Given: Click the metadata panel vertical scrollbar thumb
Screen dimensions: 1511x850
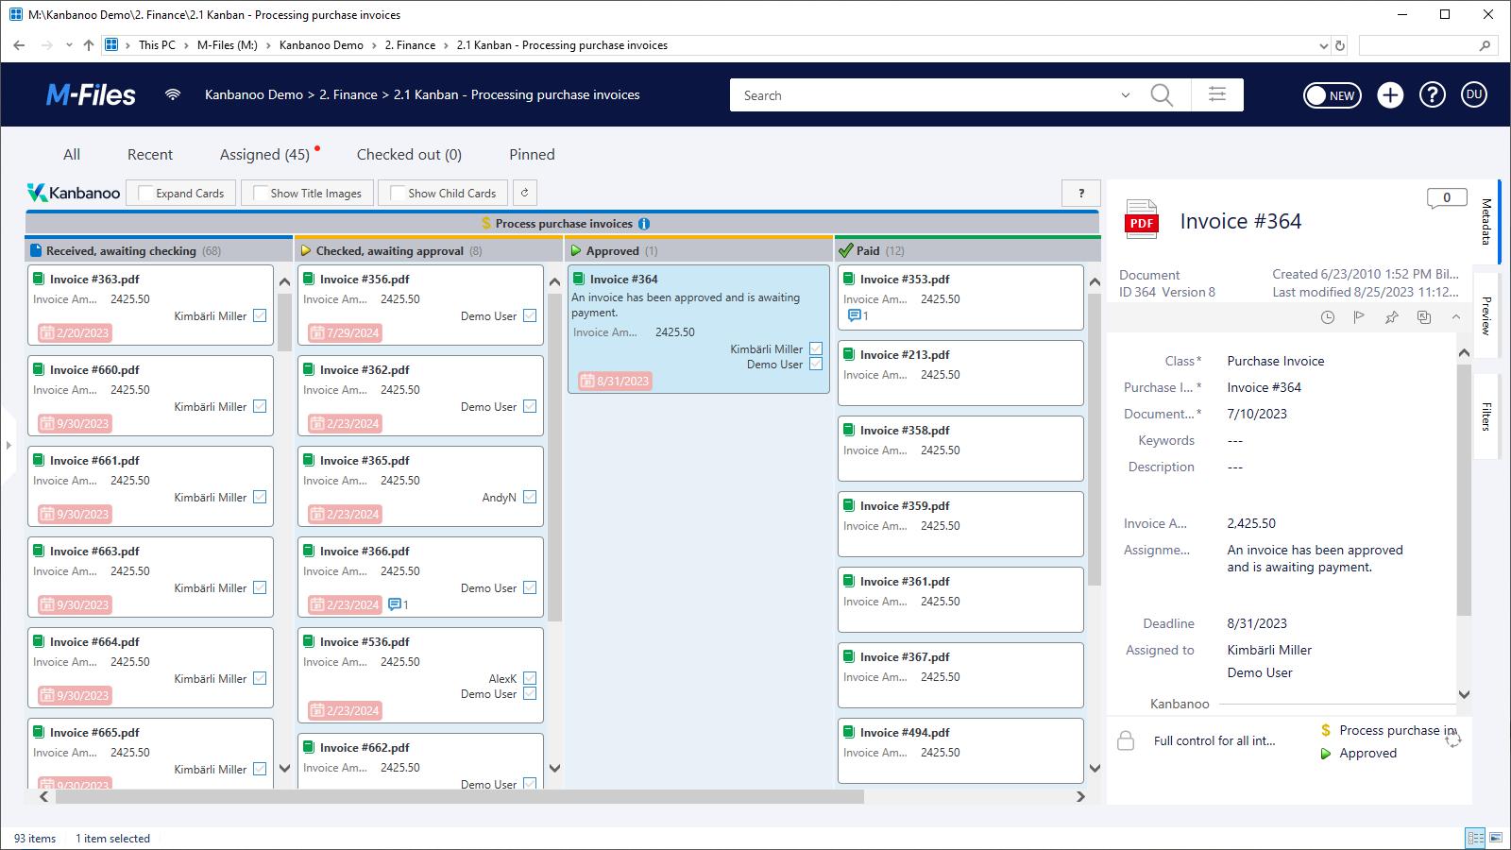Looking at the screenshot, I should tap(1464, 490).
